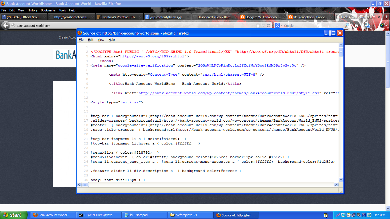This screenshot has height=219, width=390.
Task: Open the source viewer View menu
Action: [x=101, y=40]
